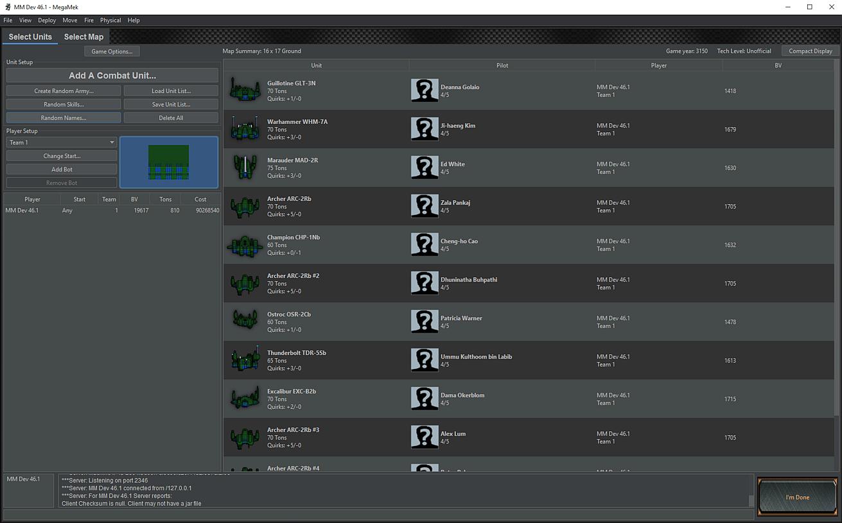
Task: Click pilot portrait of Ummu Kulthoom bin Labib
Action: 425,360
